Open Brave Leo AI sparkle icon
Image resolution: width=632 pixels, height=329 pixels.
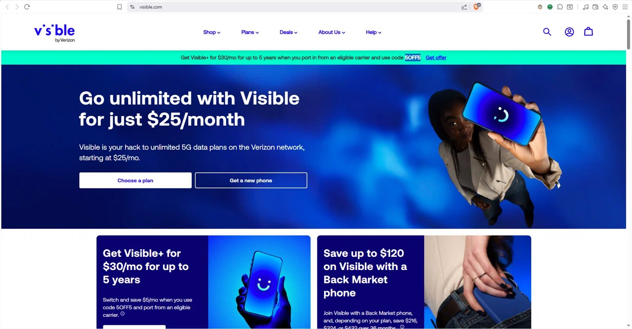605,7
